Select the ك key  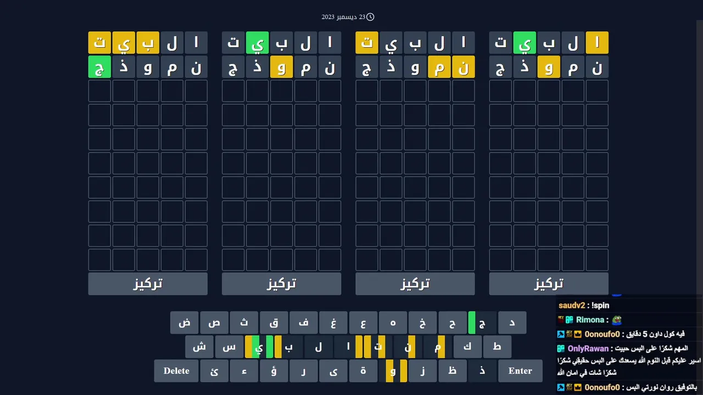click(467, 347)
